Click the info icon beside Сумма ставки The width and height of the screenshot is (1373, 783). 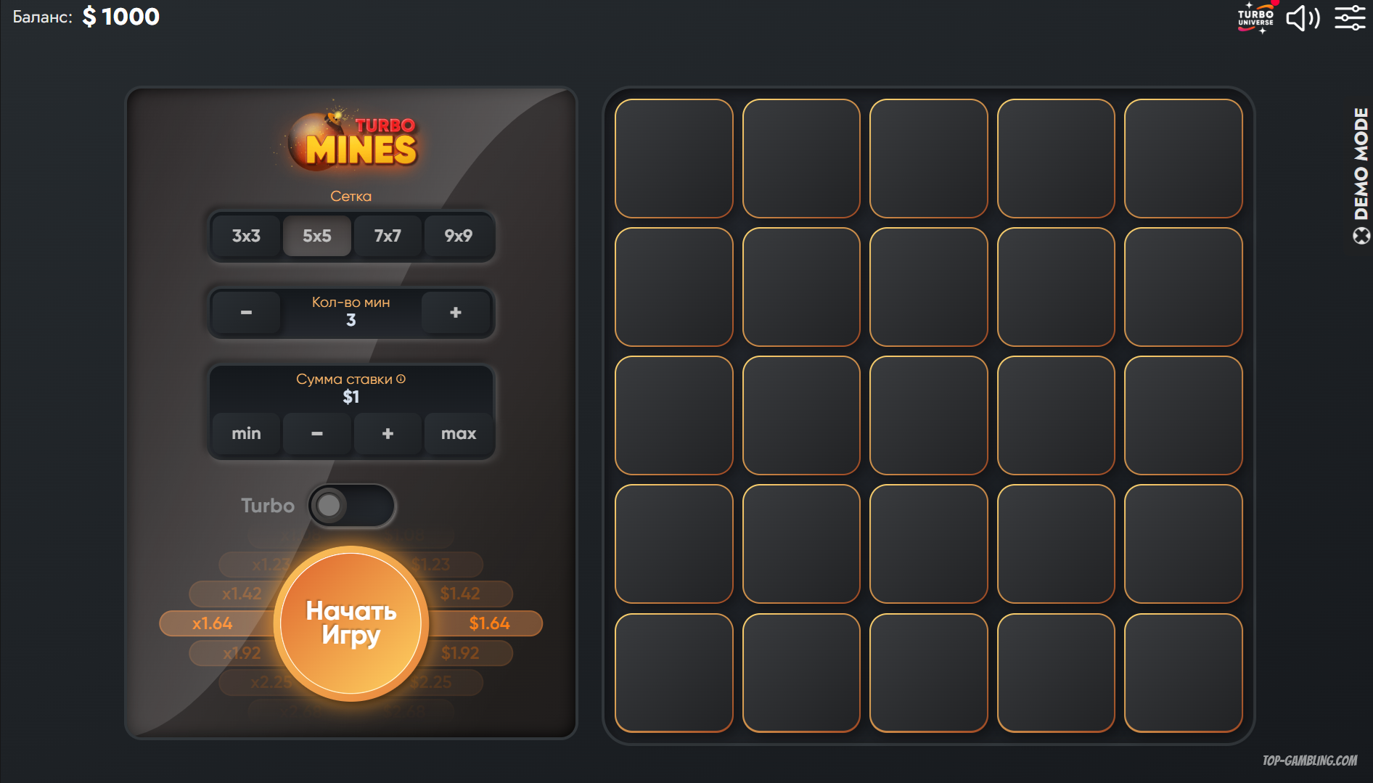point(401,379)
